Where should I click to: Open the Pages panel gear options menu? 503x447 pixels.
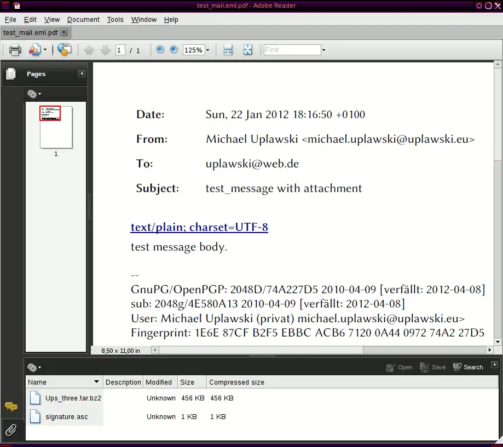tap(34, 94)
